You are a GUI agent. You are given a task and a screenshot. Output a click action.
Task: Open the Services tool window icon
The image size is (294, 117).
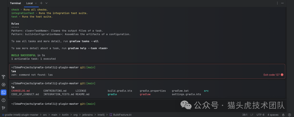pos(4,85)
